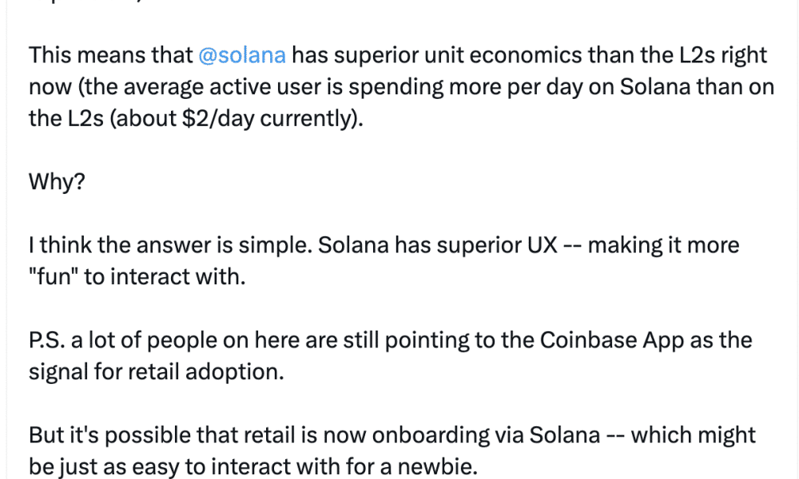Click the paragraph starting "I think the answer"
This screenshot has height=479, width=799.
pos(384,260)
